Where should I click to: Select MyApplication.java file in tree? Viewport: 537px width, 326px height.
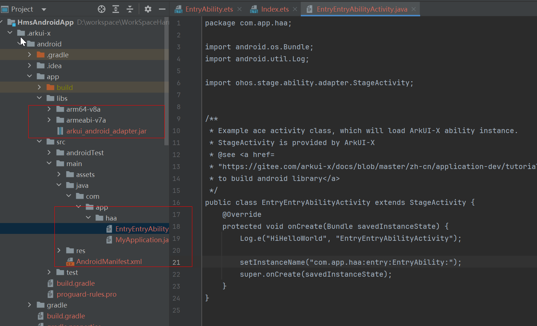pyautogui.click(x=142, y=240)
